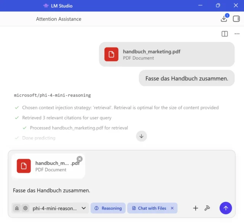The width and height of the screenshot is (244, 224).
Task: Click 'Retrieved 3 relevant citations' status line
Action: [x=63, y=118]
